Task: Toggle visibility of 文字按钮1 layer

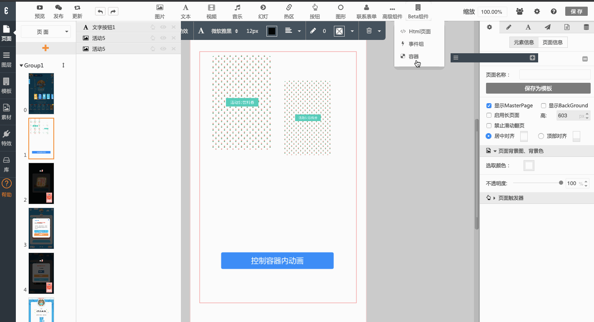Action: tap(163, 27)
